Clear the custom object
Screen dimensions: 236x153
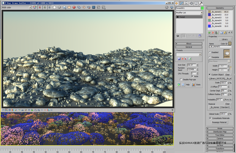click(x=228, y=75)
